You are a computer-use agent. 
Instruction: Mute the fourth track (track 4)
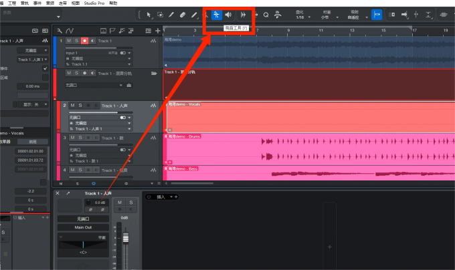pyautogui.click(x=72, y=170)
